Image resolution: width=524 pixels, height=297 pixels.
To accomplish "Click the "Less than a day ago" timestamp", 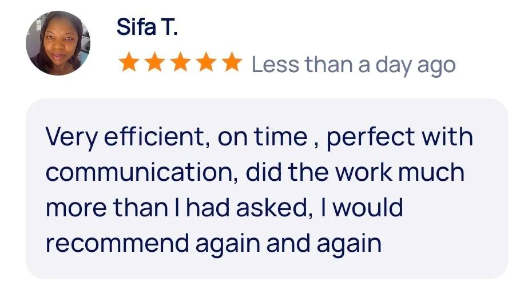I will point(354,65).
